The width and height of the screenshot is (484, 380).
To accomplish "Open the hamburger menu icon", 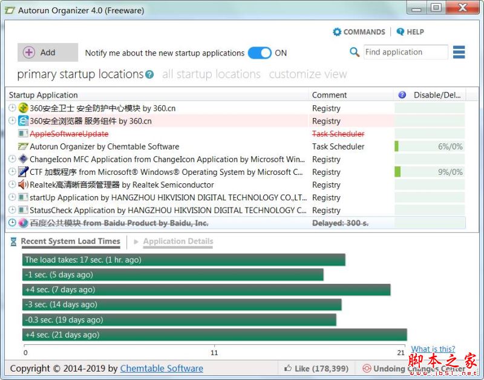I will click(x=459, y=52).
